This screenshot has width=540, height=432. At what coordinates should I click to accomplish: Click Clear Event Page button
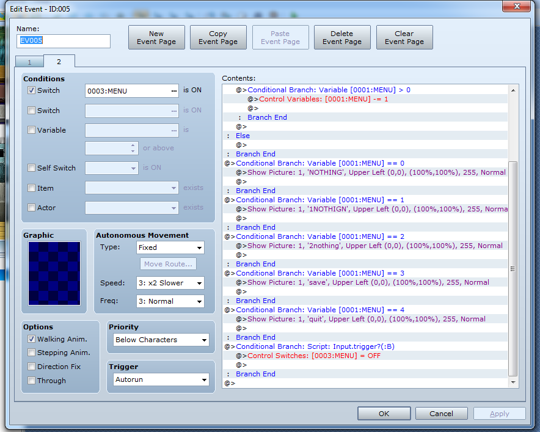pos(404,37)
